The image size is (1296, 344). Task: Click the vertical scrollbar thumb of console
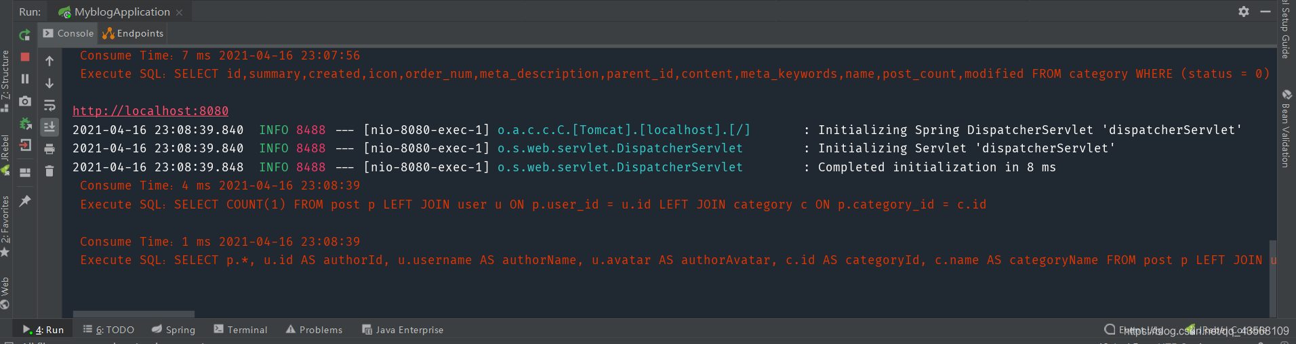1273,278
